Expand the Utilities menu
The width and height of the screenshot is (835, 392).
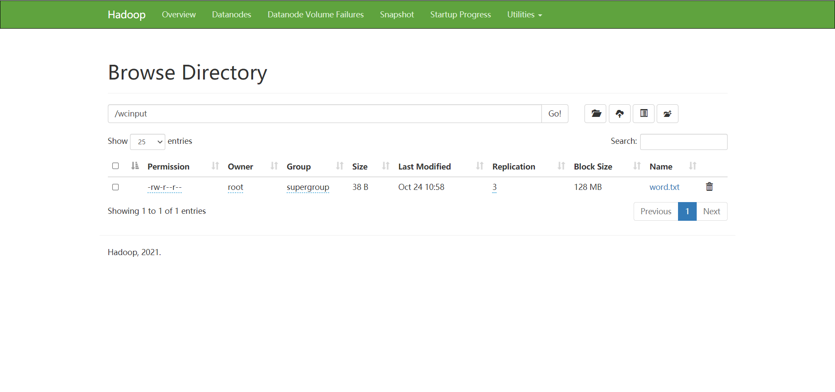[x=524, y=14]
